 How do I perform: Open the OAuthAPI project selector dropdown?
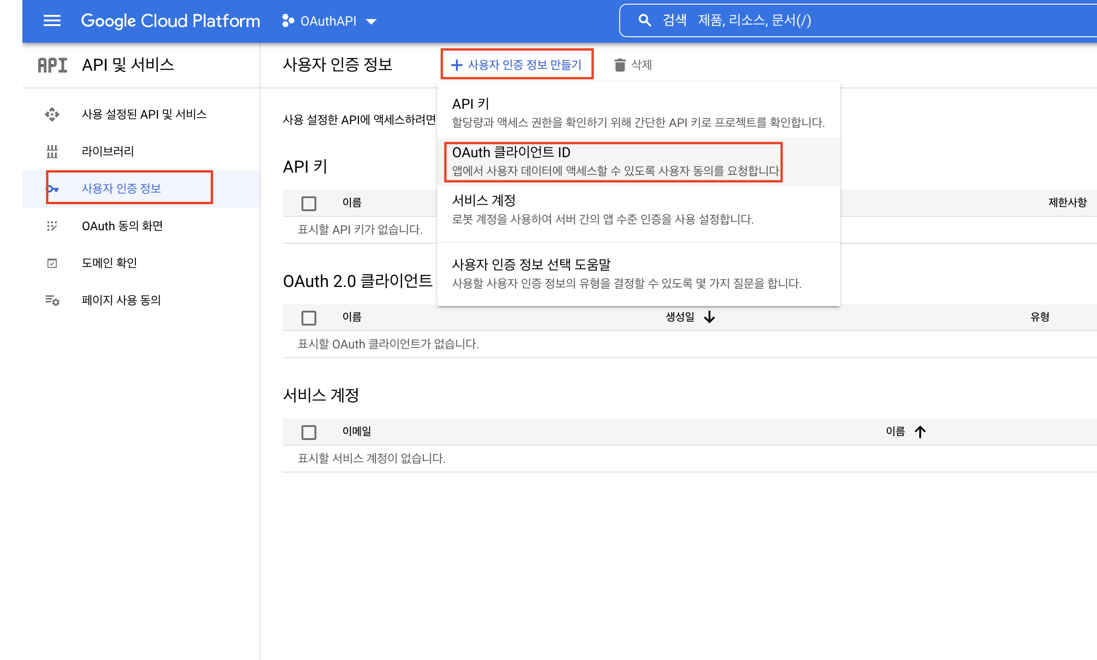tap(329, 21)
